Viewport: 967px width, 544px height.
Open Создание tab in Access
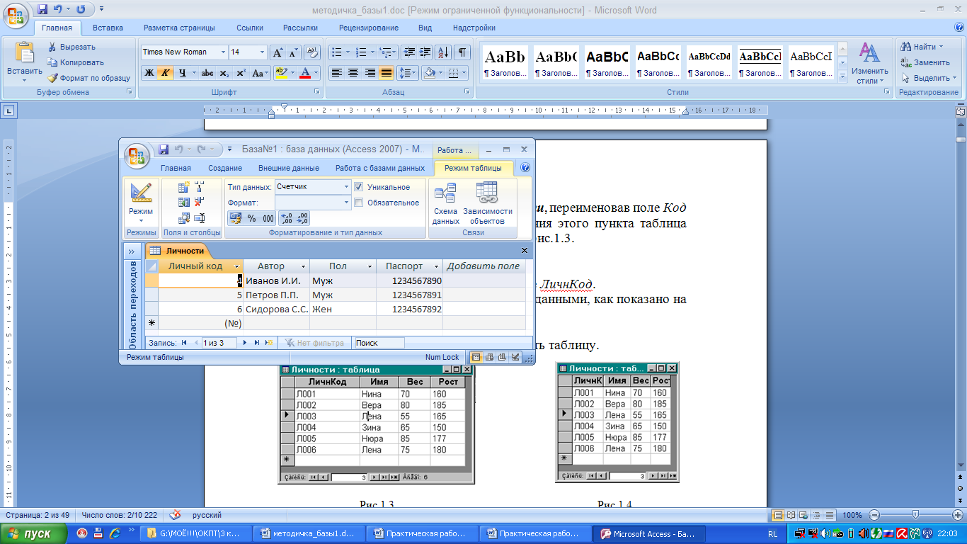225,168
